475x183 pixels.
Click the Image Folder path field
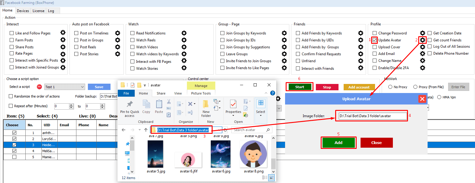click(x=372, y=116)
